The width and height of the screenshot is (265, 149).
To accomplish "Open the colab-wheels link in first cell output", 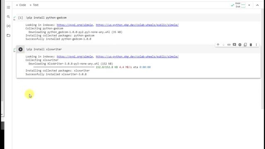I will pos(137,25).
